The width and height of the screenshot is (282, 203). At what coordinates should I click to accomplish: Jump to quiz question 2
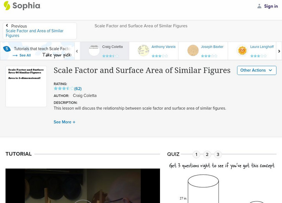tap(207, 154)
